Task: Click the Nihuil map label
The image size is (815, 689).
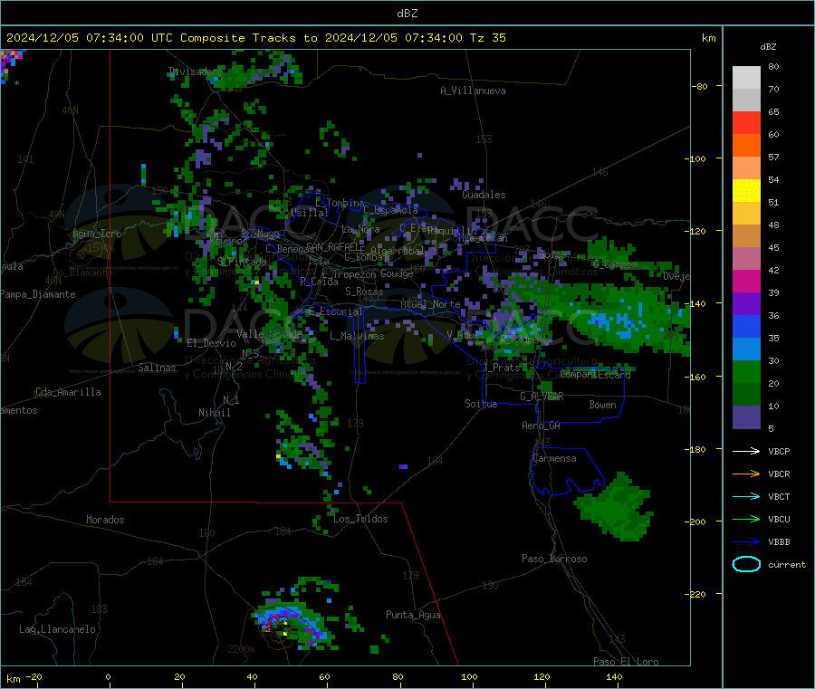Action: point(215,413)
